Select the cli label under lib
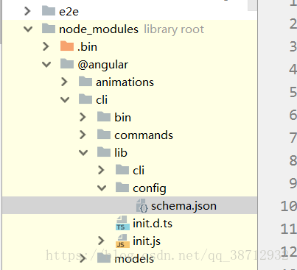297x270 pixels. [x=139, y=171]
